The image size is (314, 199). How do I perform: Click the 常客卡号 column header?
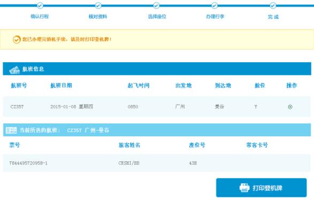(257, 145)
